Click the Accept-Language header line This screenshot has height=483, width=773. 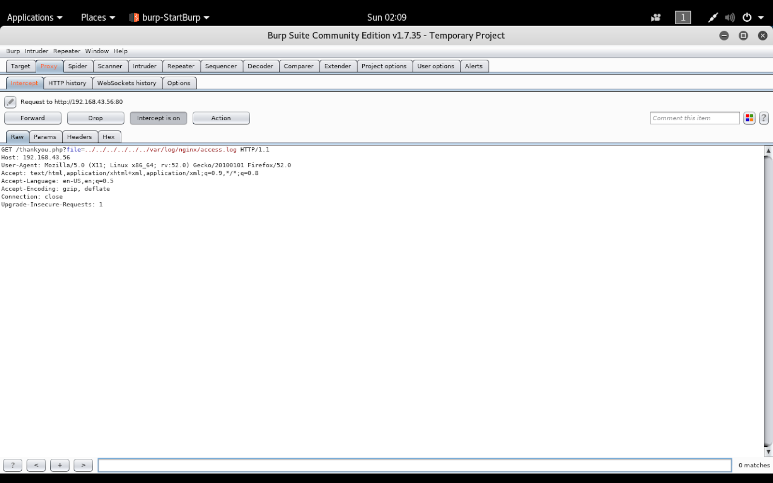click(x=57, y=181)
